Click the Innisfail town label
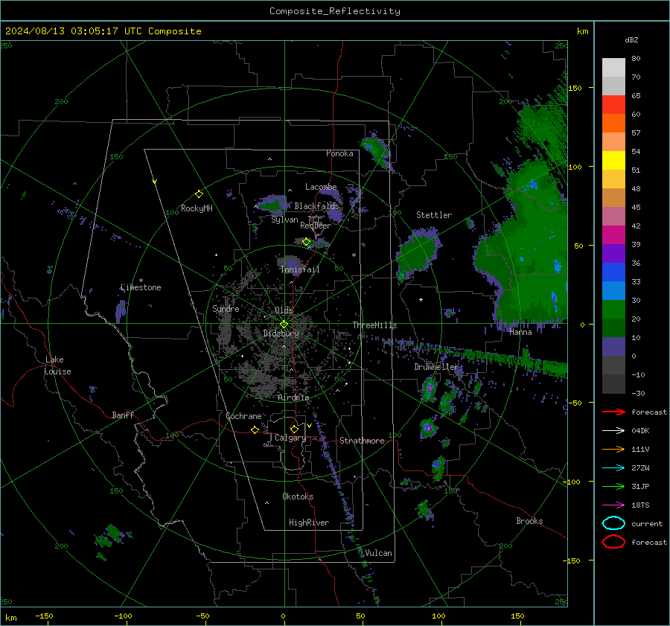The width and height of the screenshot is (670, 626). [x=300, y=269]
